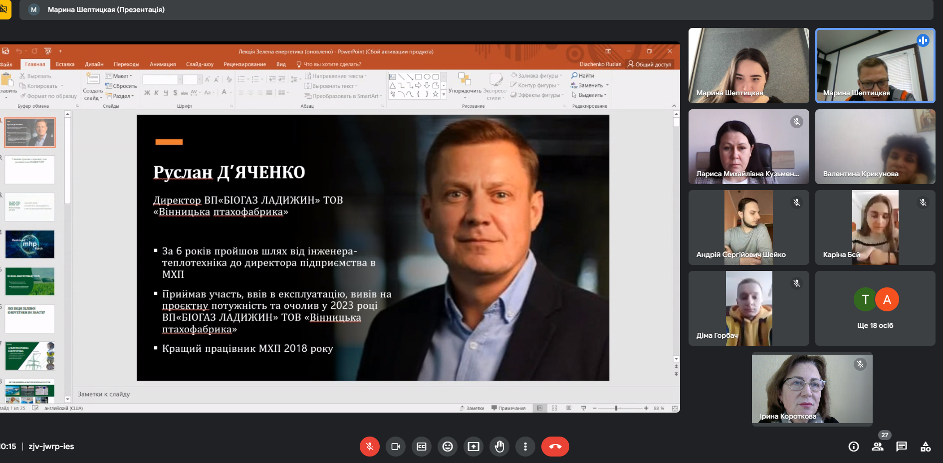Click the Создать слайд button

93,86
